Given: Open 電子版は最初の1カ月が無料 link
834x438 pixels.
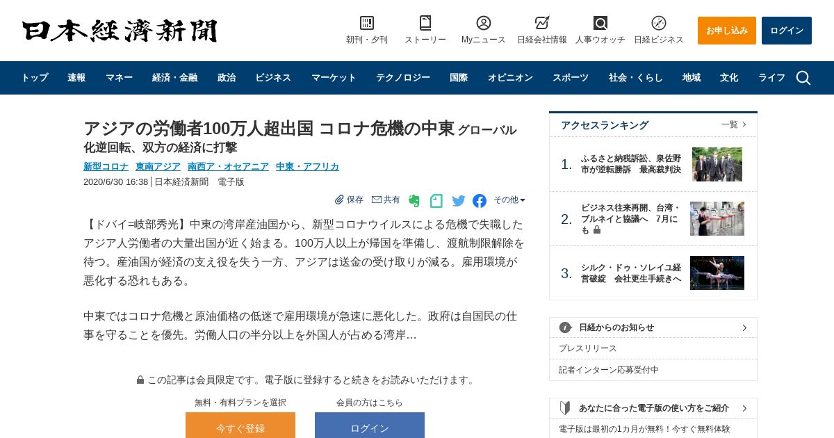Looking at the screenshot, I should coord(644,429).
